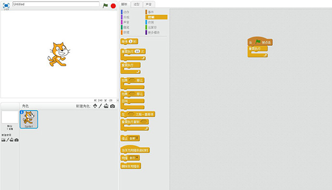Paint a new sprite with brush icon
Viewport: 332px width, 190px height.
[x=101, y=106]
